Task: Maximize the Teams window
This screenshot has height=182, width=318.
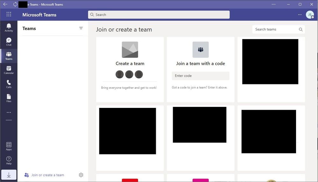Action: (300, 4)
